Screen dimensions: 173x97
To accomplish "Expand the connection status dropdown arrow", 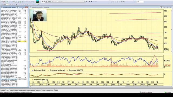I will 85,2.
